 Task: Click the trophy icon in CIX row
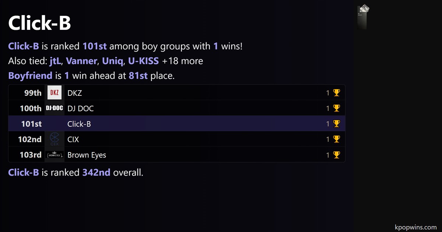pos(336,139)
